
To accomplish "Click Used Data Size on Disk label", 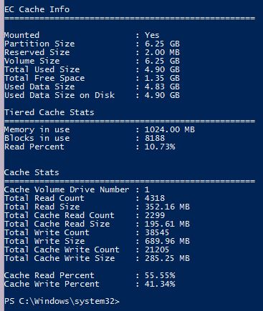I will click(59, 95).
